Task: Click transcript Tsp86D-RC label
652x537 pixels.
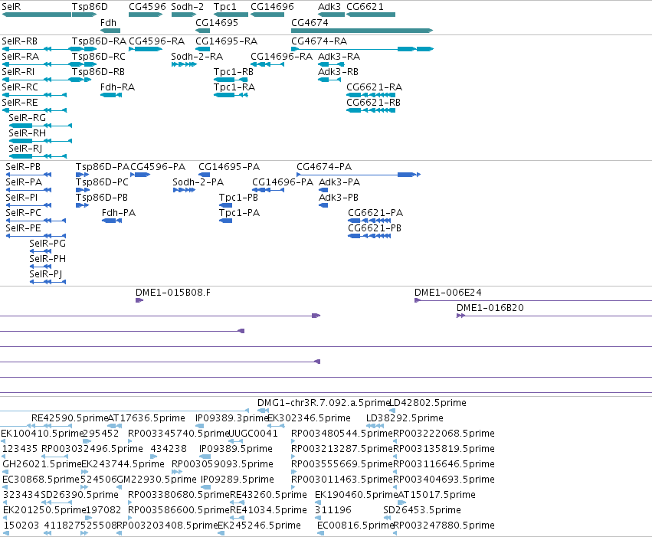Action: [99, 57]
